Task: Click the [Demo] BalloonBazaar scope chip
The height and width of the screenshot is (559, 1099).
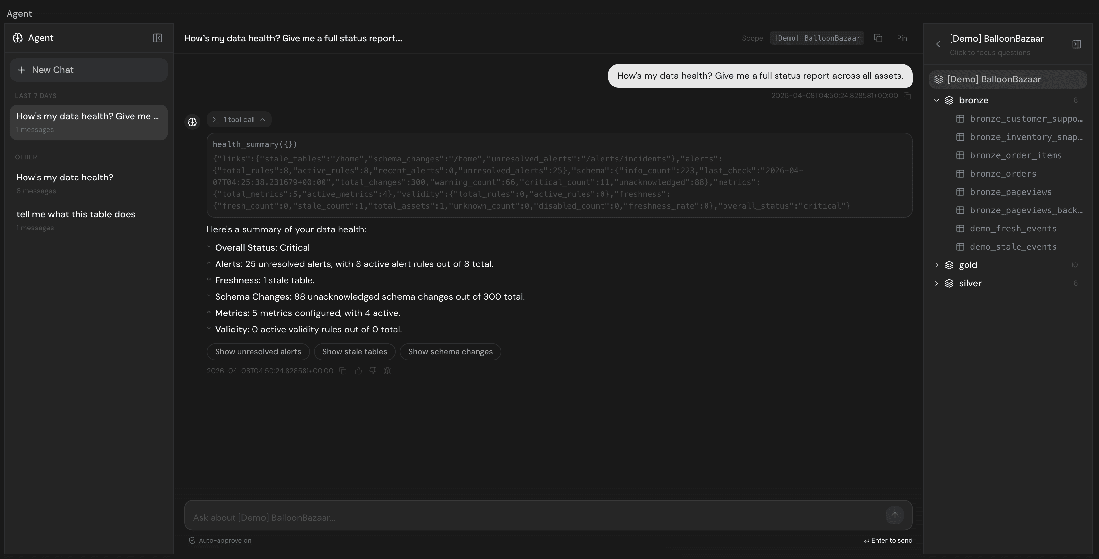Action: pyautogui.click(x=817, y=38)
